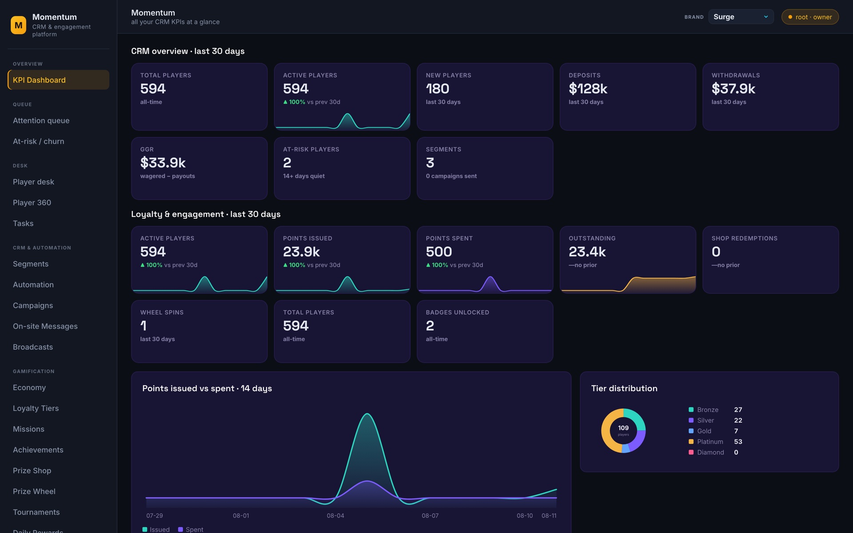
Task: Click the Silver purple legend swatch
Action: tap(691, 420)
